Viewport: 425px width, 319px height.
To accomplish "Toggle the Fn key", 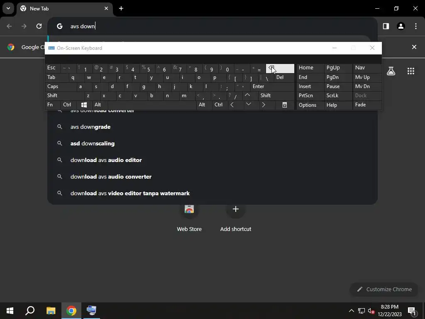I will coord(53,105).
